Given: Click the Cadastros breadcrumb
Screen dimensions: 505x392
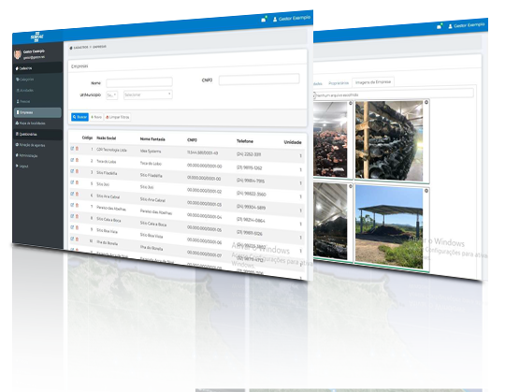Looking at the screenshot, I should click(79, 48).
